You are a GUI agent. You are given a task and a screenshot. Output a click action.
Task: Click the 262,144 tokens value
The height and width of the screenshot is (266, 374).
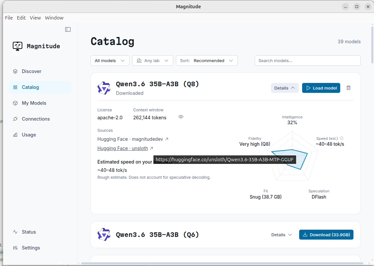150,118
